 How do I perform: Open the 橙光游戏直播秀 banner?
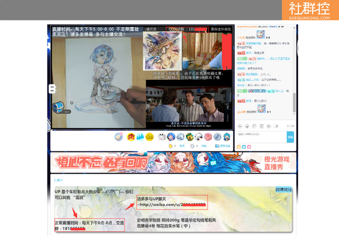click(x=173, y=163)
